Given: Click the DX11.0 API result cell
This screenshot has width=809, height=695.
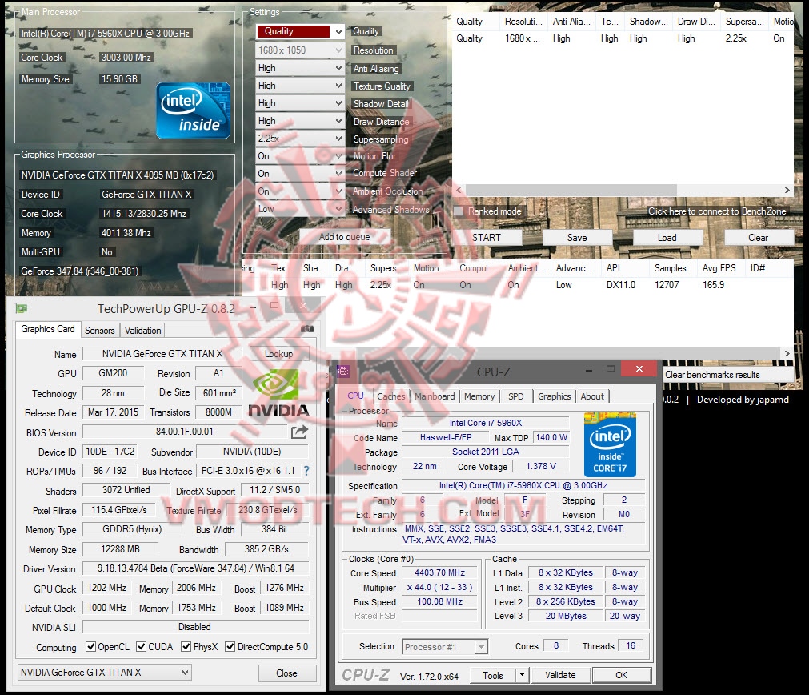Looking at the screenshot, I should point(621,284).
